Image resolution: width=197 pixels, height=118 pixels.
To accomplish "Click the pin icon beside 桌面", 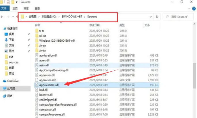I will [x=29, y=34].
